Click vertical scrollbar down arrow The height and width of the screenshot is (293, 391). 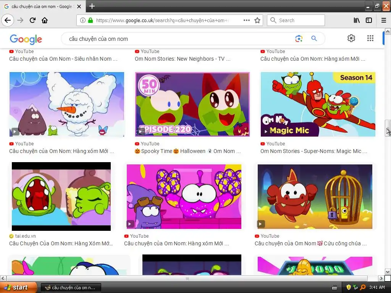[x=388, y=272]
